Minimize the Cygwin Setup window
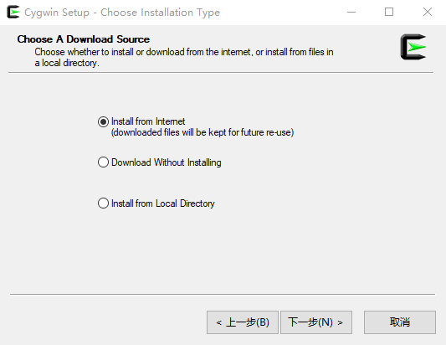Viewport: 446px width, 345px height. coord(351,12)
